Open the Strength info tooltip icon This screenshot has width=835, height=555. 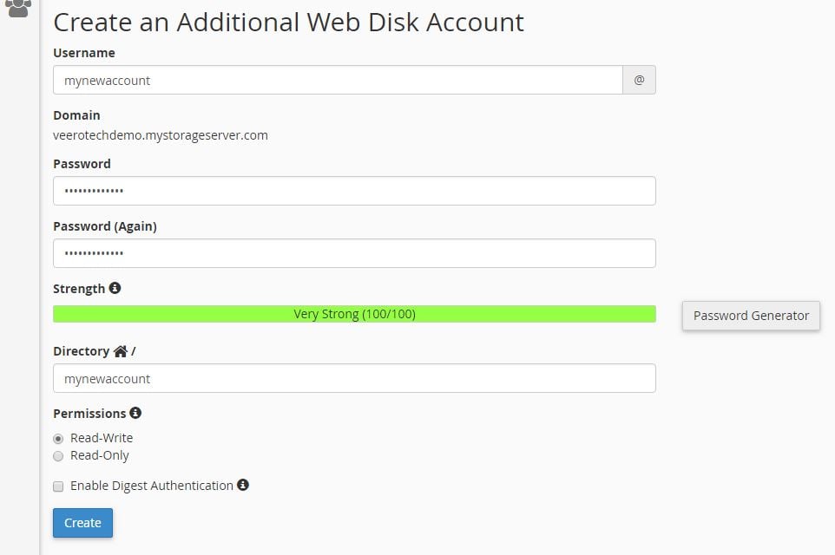click(116, 287)
